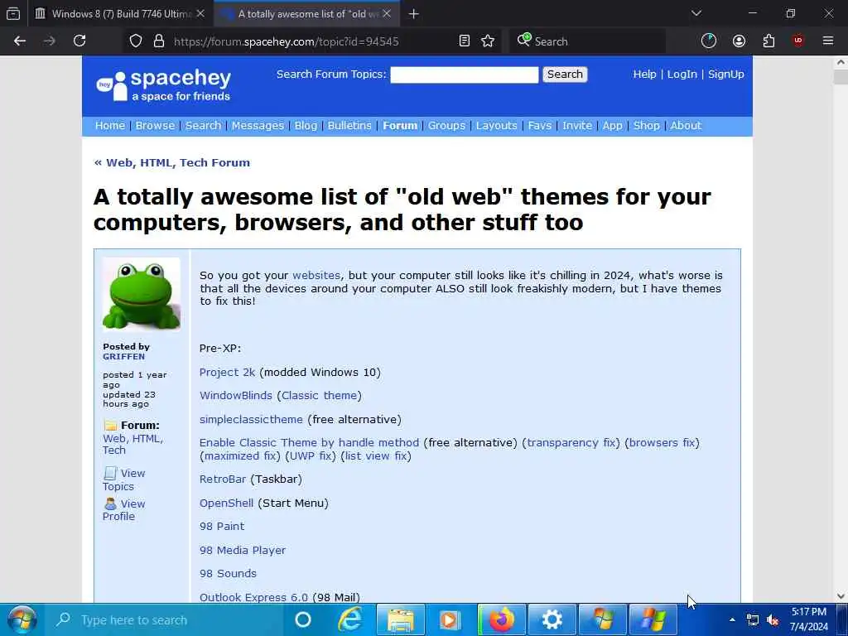Click the SignUp link
848x636 pixels.
[725, 75]
